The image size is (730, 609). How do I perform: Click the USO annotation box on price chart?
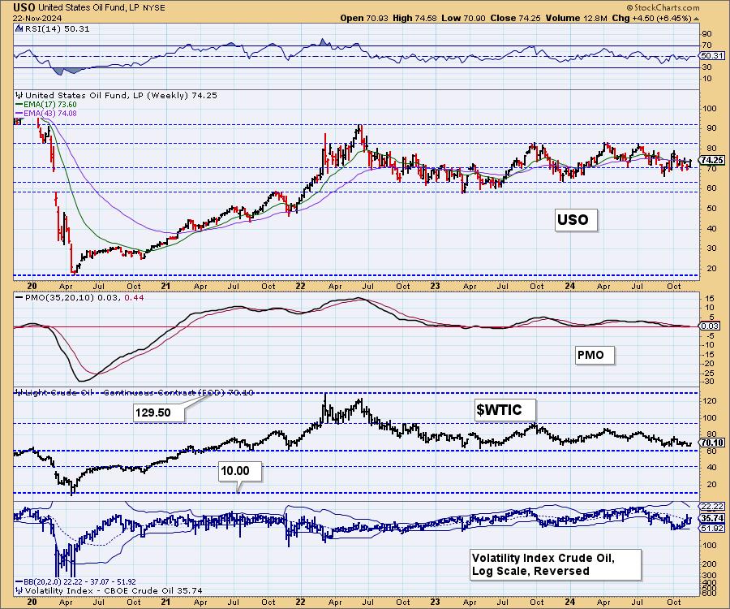coord(576,219)
